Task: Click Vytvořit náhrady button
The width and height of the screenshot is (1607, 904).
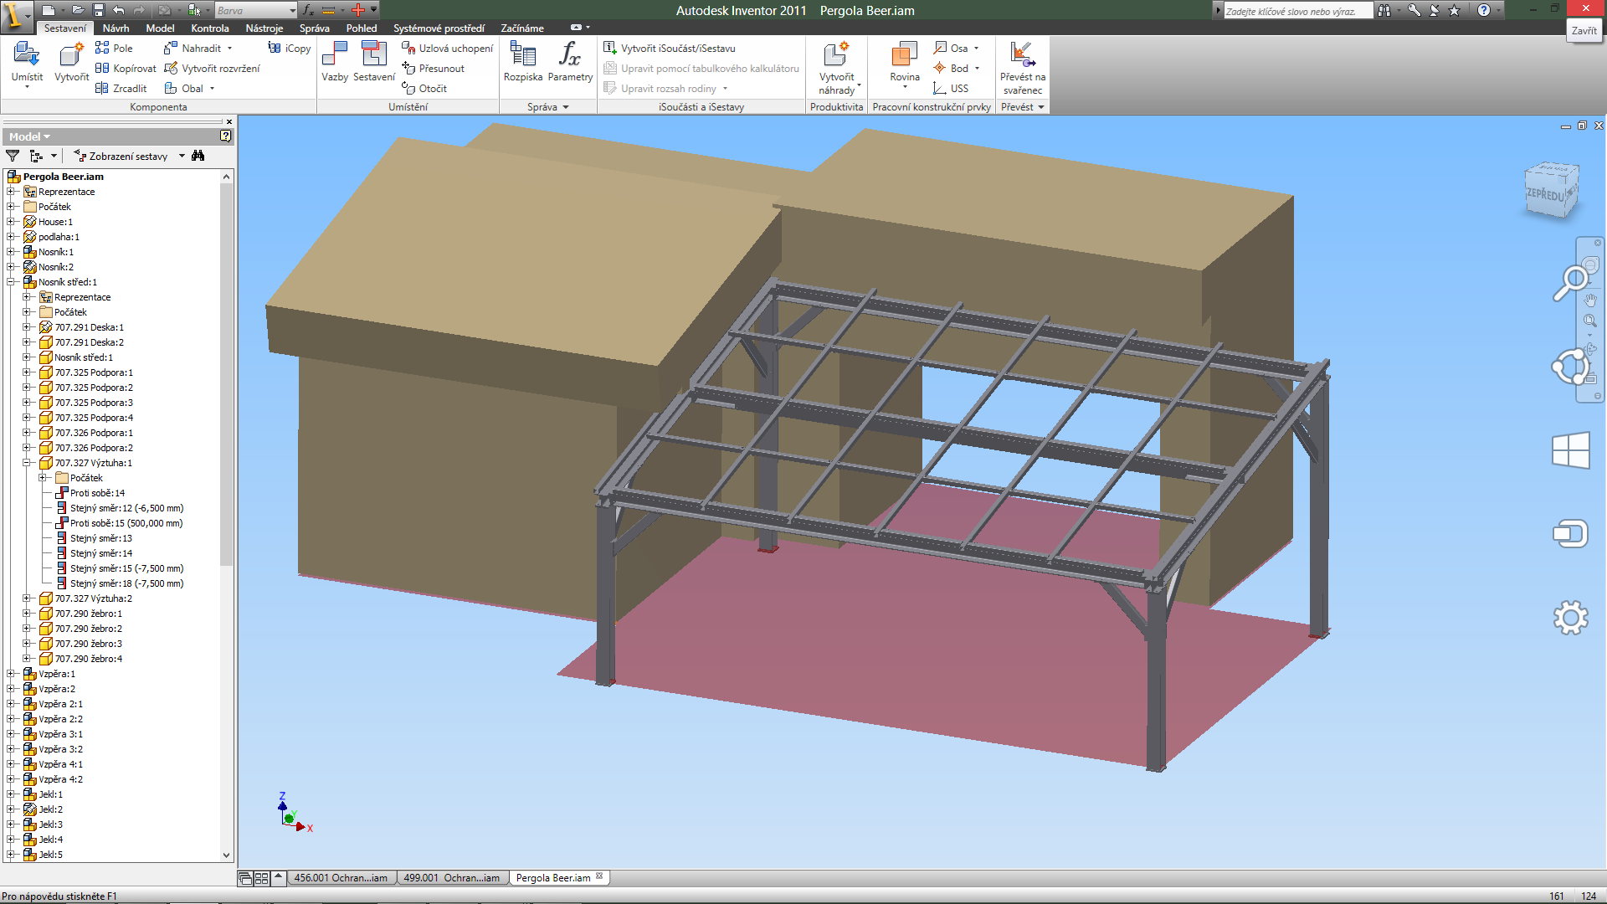Action: pos(837,69)
